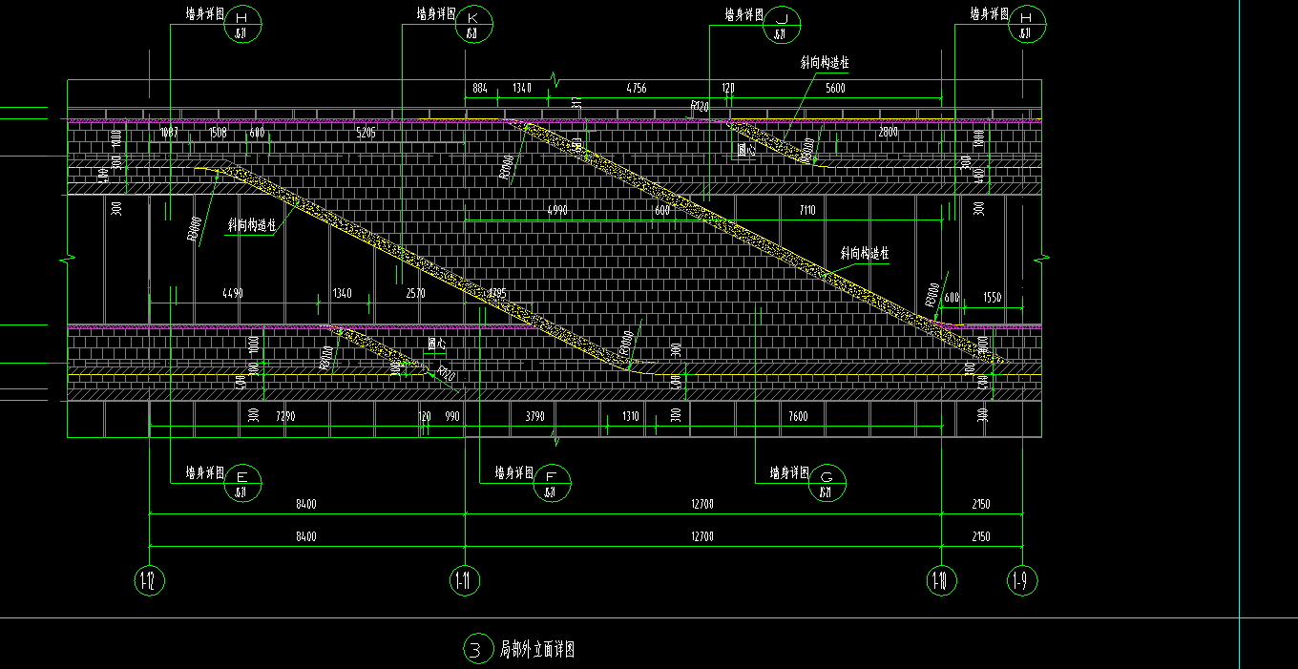Click the G wall detail bubble
1298x669 pixels.
tap(827, 484)
